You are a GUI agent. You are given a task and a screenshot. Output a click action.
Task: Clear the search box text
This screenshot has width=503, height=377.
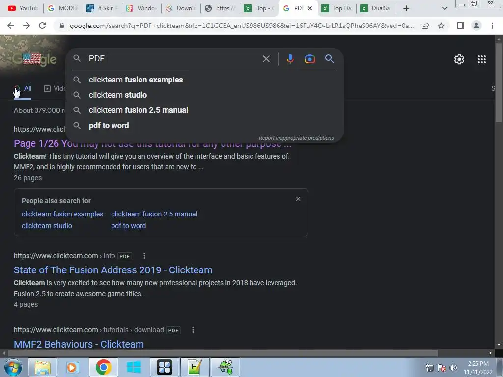pos(266,59)
